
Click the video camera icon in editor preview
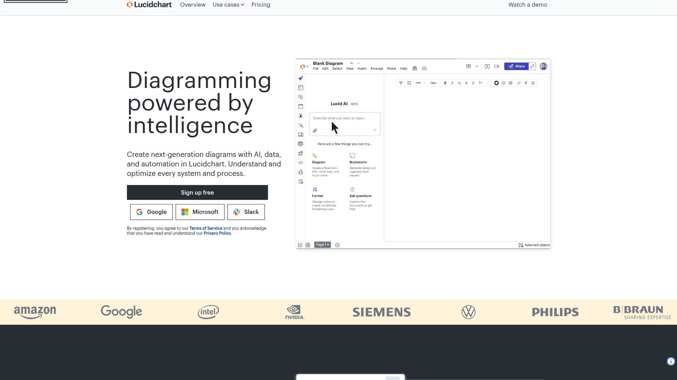[497, 66]
